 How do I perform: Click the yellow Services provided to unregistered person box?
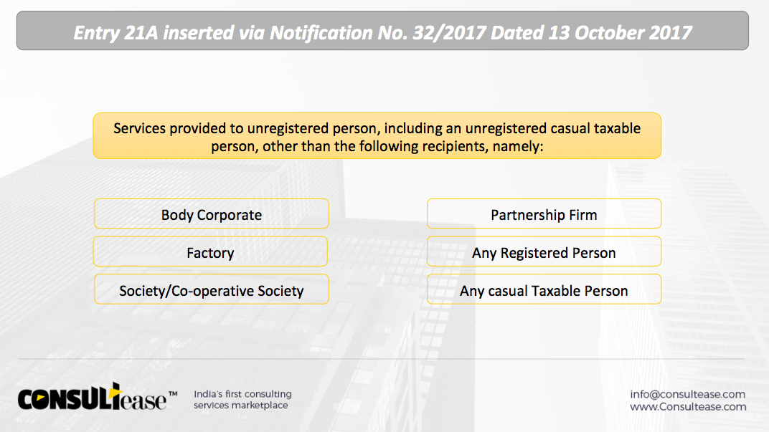click(377, 135)
